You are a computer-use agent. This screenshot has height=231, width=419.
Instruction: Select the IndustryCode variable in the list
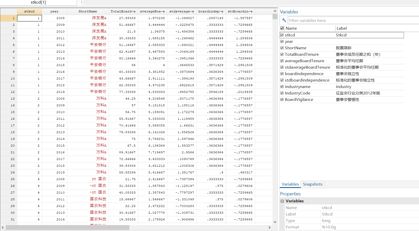click(x=297, y=93)
